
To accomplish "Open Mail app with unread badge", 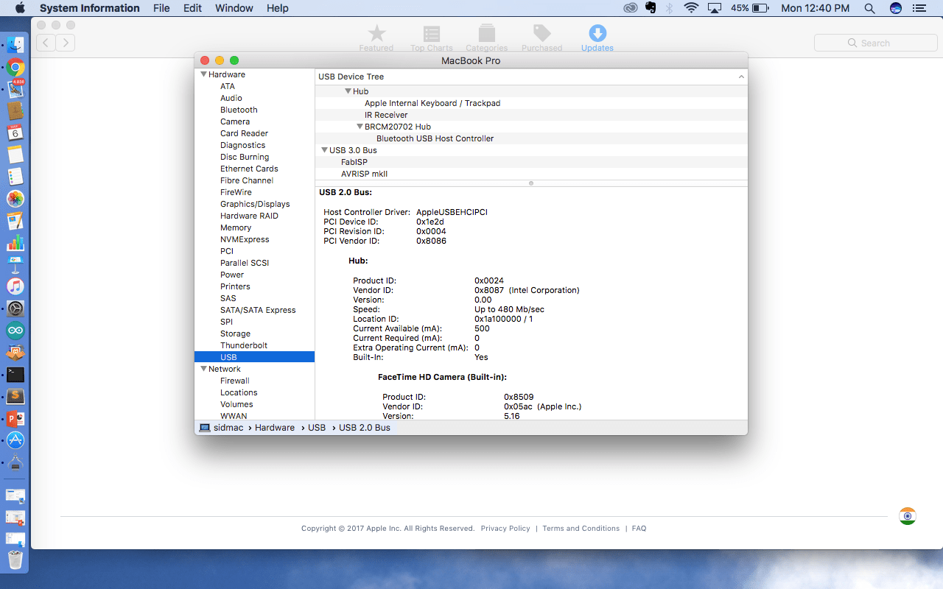I will click(x=15, y=89).
